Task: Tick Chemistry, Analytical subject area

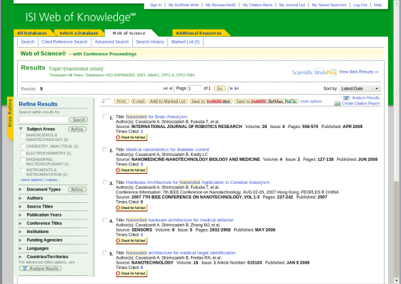Action: click(x=23, y=146)
